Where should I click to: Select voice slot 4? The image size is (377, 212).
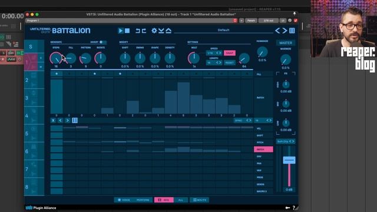(x=34, y=115)
